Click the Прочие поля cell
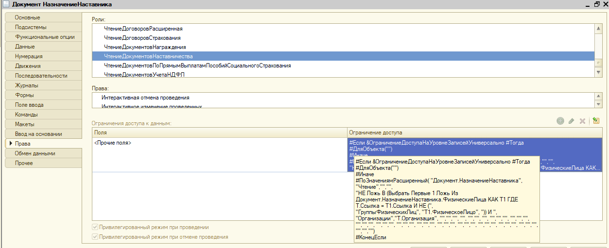Image resolution: width=609 pixels, height=248 pixels. (x=220, y=155)
